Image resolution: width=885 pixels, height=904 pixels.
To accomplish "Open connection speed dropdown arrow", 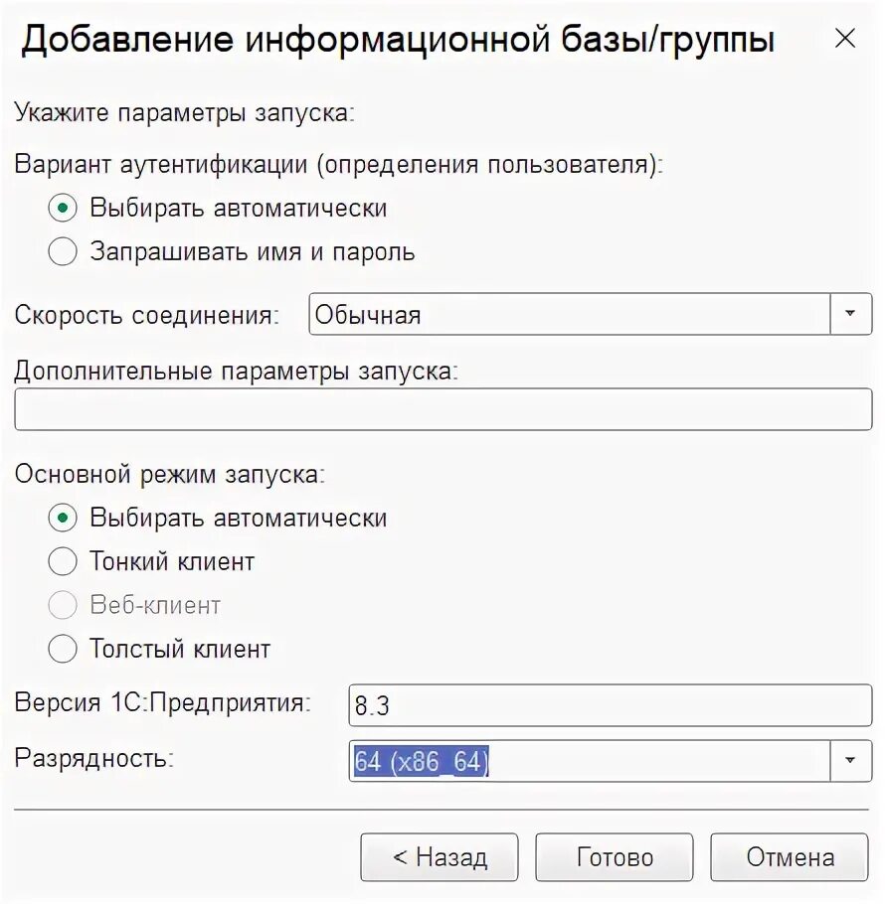I will tap(850, 314).
